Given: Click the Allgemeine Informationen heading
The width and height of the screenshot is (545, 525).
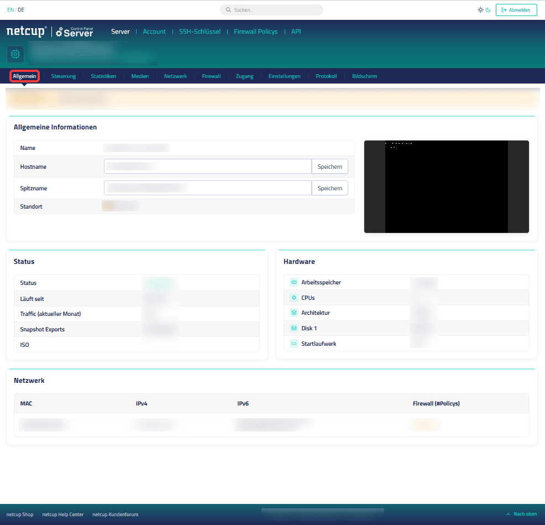Looking at the screenshot, I should point(55,127).
